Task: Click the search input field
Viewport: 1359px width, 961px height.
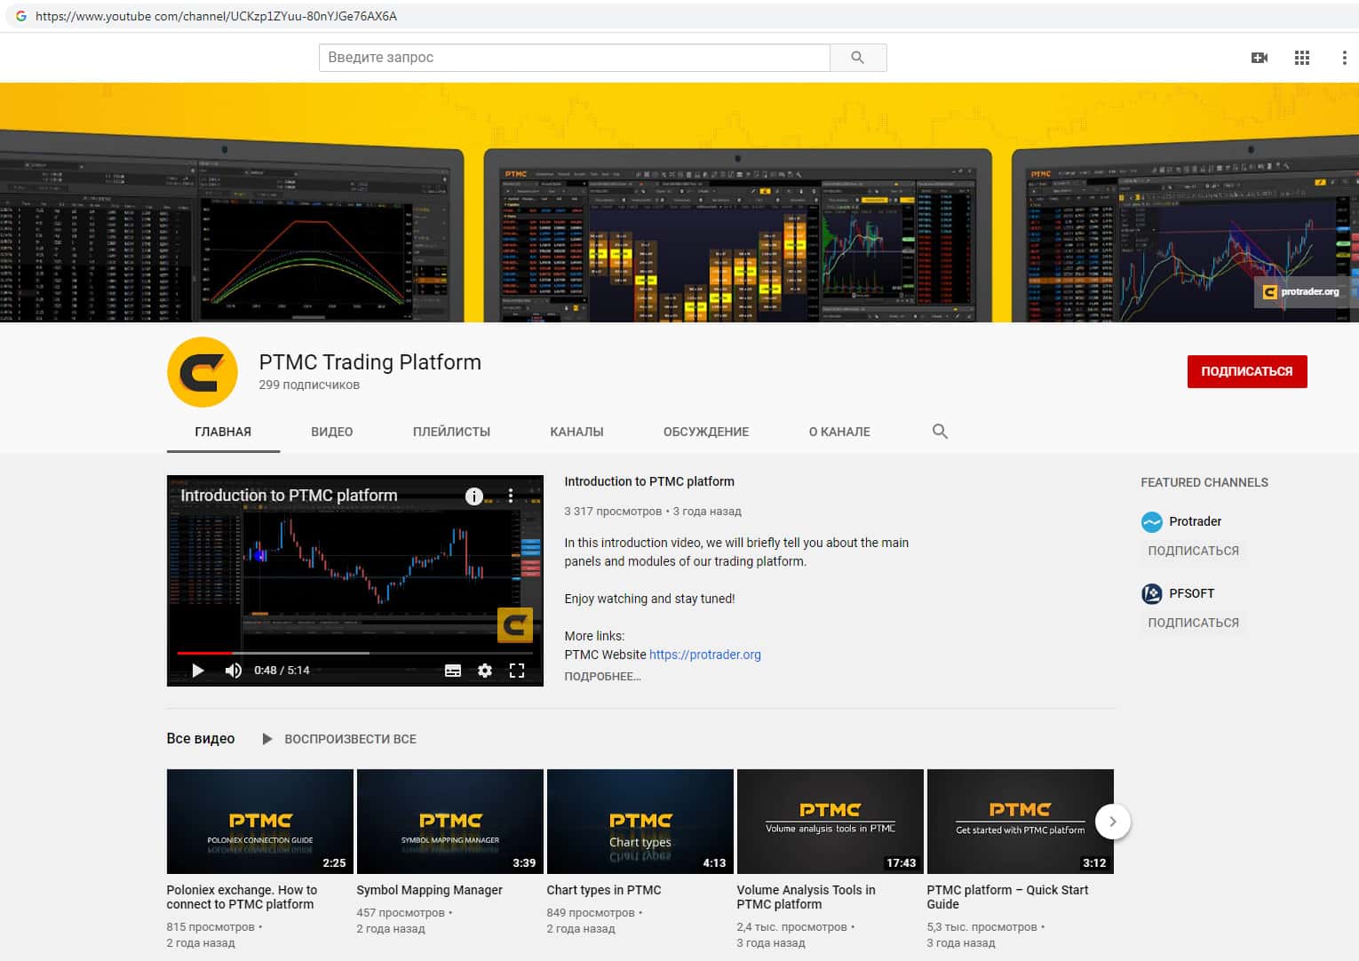Action: click(x=575, y=58)
